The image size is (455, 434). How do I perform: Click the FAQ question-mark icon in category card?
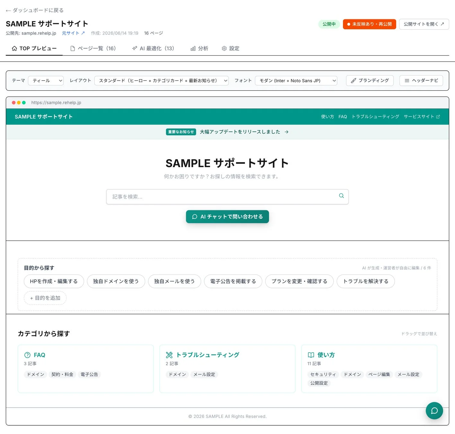tap(27, 355)
